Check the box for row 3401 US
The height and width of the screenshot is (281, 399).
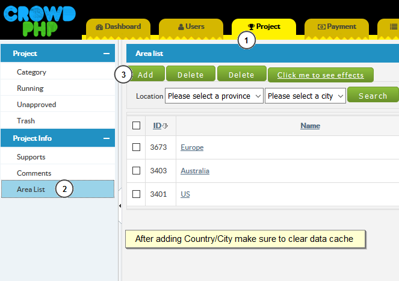[x=136, y=194]
